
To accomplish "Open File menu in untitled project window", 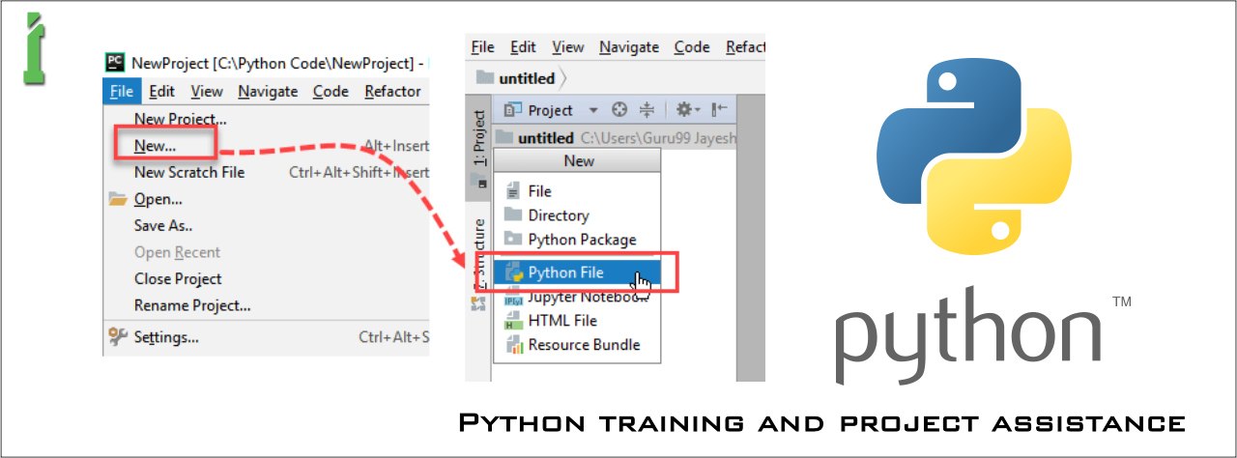I will (482, 46).
